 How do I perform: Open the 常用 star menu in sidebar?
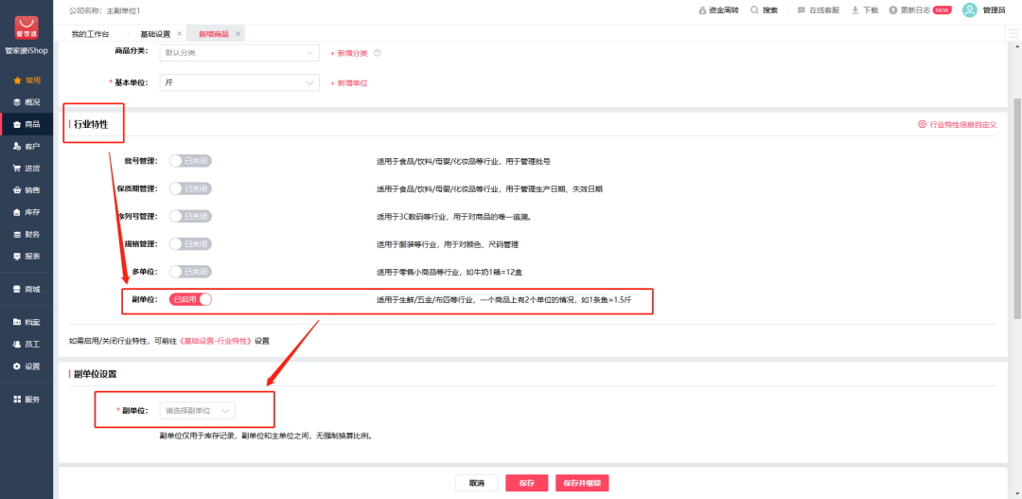(x=26, y=80)
